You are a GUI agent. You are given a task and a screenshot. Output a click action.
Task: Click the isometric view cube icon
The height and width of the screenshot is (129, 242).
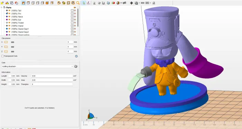tap(24, 3)
